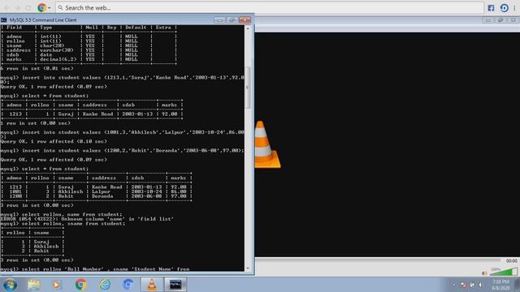Close the MySQL Command Line Client window
This screenshot has width=520, height=292.
pos(245,20)
